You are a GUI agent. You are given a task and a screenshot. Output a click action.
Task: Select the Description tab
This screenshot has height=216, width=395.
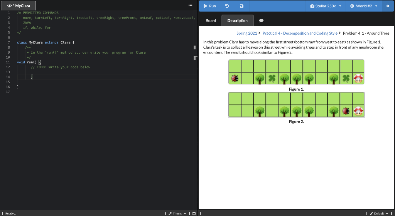[237, 21]
